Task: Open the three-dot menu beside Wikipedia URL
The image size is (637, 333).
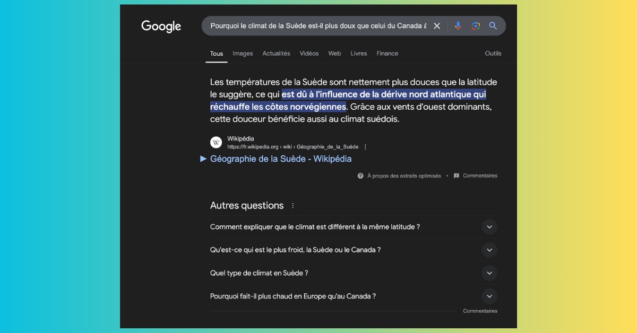Action: pos(365,147)
